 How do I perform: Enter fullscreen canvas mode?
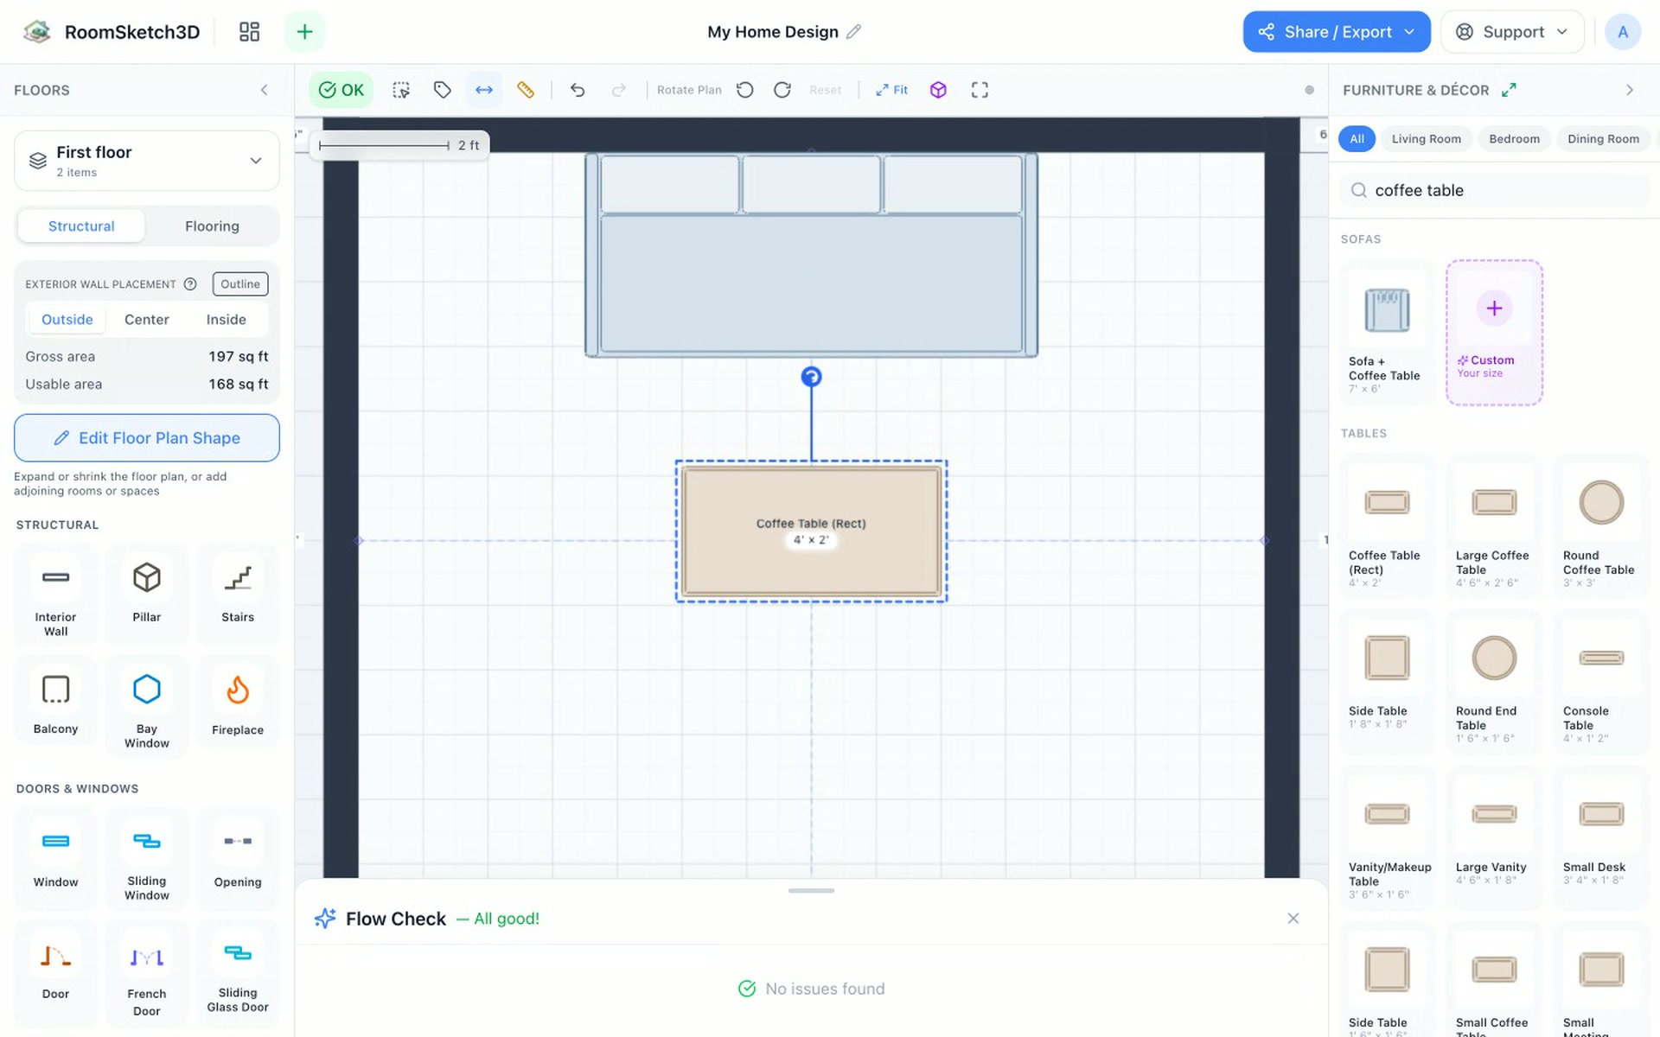tap(980, 90)
